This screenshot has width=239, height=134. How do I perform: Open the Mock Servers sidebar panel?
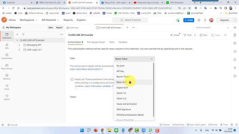pyautogui.click(x=7, y=67)
